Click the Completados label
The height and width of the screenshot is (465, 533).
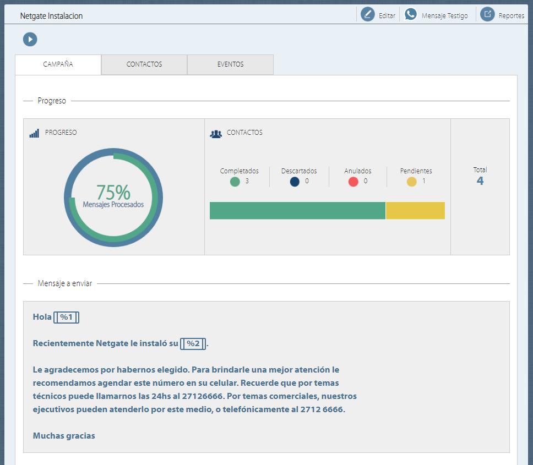[240, 171]
